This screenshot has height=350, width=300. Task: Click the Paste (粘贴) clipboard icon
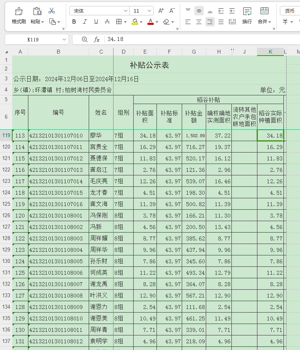[x=37, y=11]
